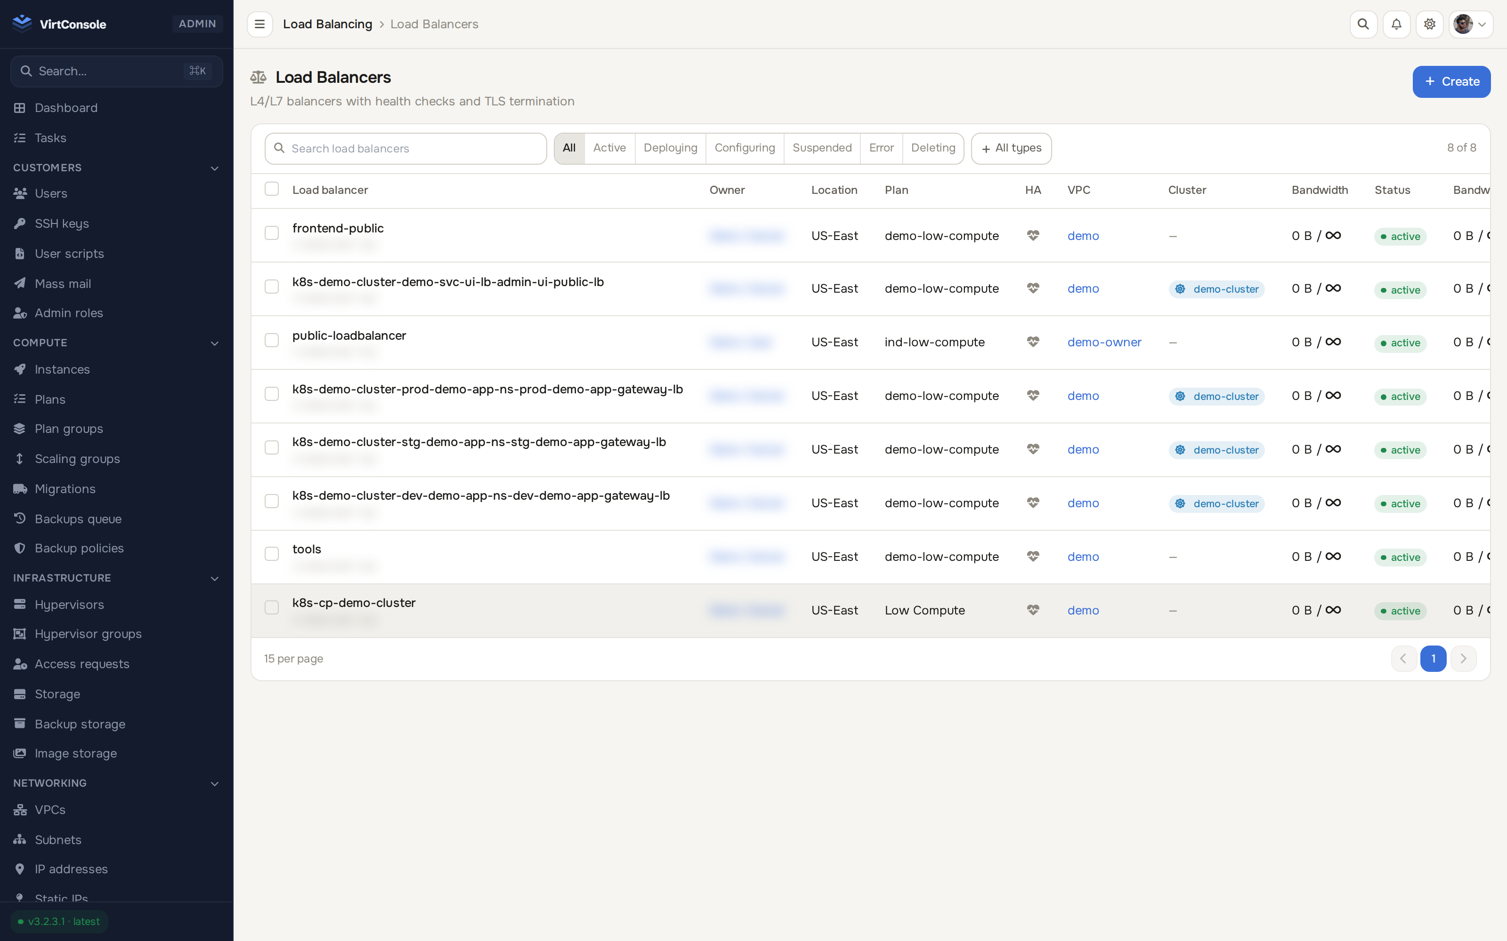Select the stg-demo-app-gateway-lb row checkbox

point(272,447)
